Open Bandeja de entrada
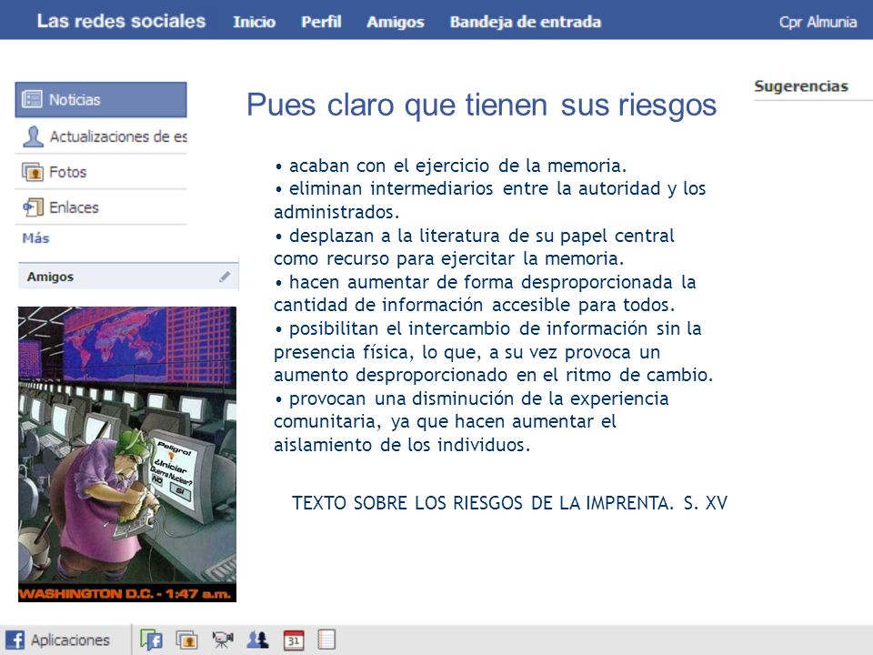 pyautogui.click(x=526, y=22)
